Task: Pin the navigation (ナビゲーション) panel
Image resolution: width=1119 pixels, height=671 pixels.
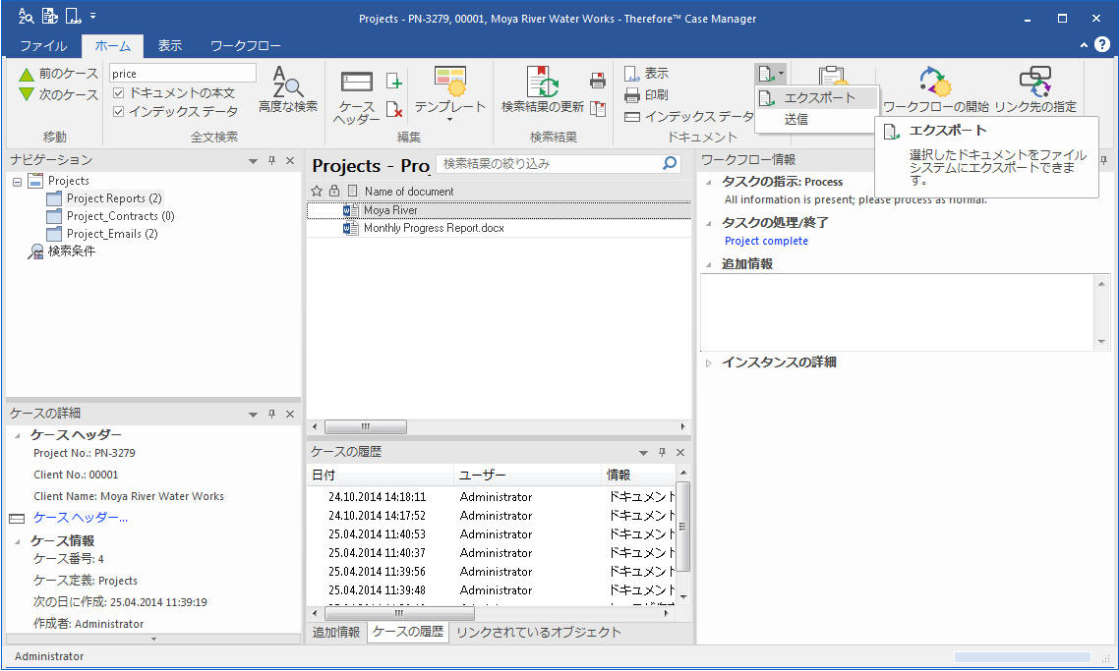Action: tap(272, 160)
